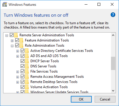Disable the Volume Activation Tools checkbox
Image resolution: width=119 pixels, height=106 pixels.
click(x=22, y=87)
